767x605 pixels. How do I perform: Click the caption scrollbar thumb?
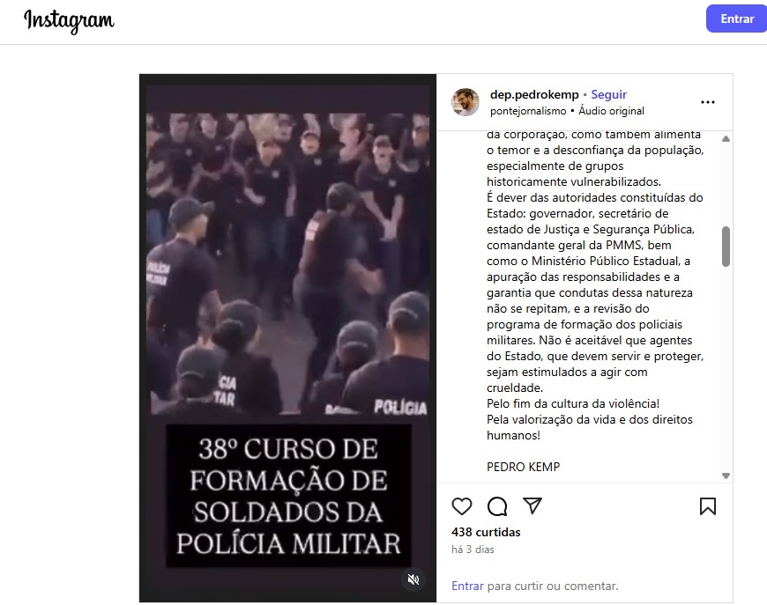pyautogui.click(x=726, y=247)
